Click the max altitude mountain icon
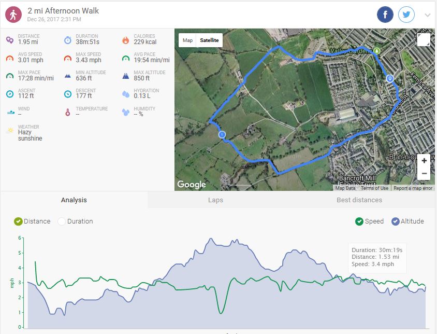The image size is (437, 334). (126, 76)
